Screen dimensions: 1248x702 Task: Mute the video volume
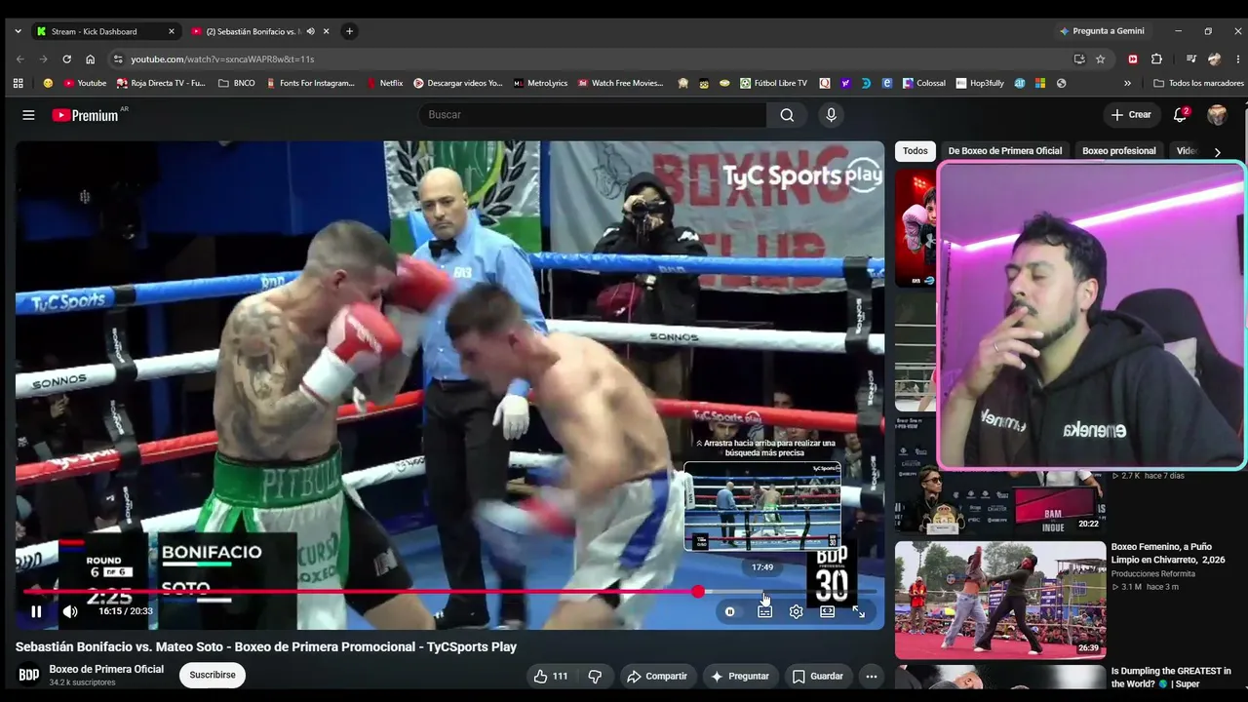(x=70, y=611)
